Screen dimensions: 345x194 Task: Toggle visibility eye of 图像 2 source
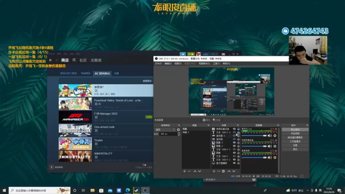pos(234,146)
